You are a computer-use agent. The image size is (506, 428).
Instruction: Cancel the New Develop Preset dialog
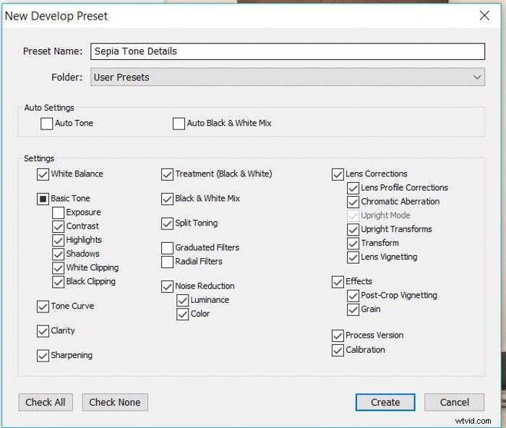point(454,403)
